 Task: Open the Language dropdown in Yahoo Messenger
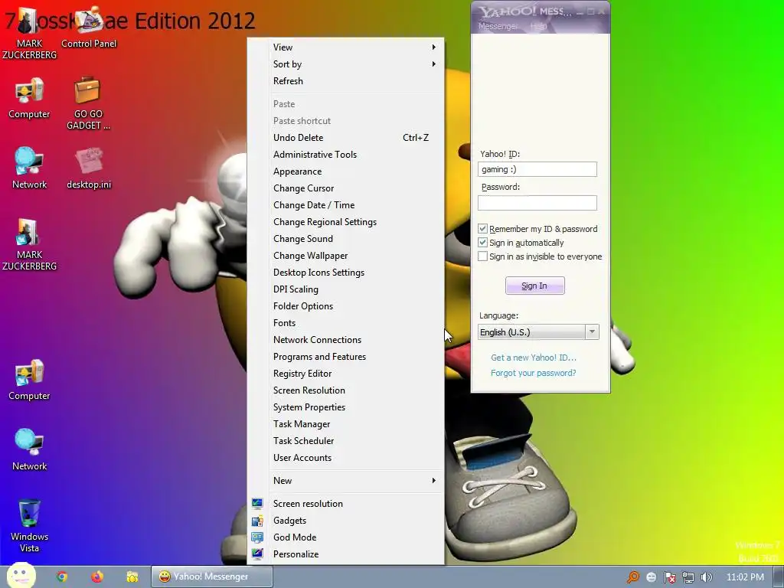point(538,332)
